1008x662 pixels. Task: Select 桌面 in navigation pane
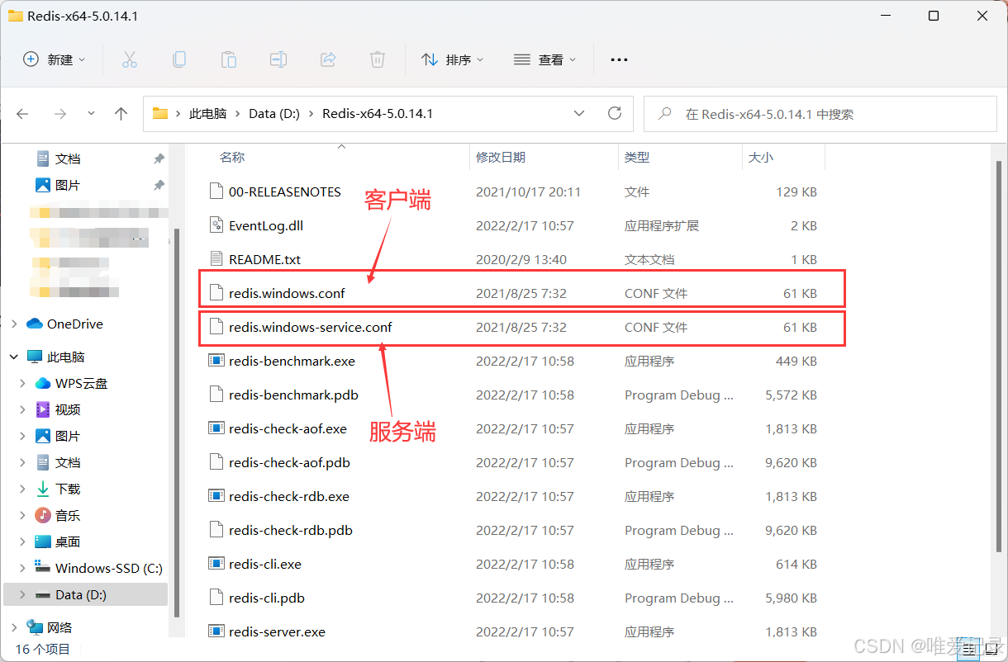68,541
